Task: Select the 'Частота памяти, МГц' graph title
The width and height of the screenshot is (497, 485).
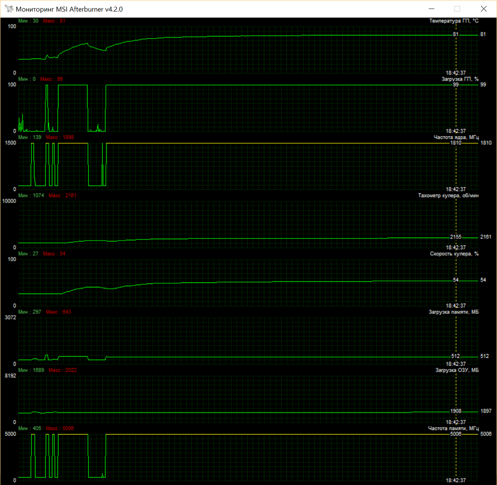Action: click(x=453, y=428)
